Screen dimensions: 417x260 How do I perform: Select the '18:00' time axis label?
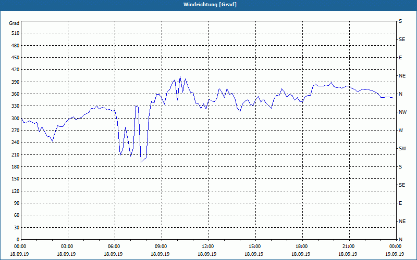coord(301,246)
